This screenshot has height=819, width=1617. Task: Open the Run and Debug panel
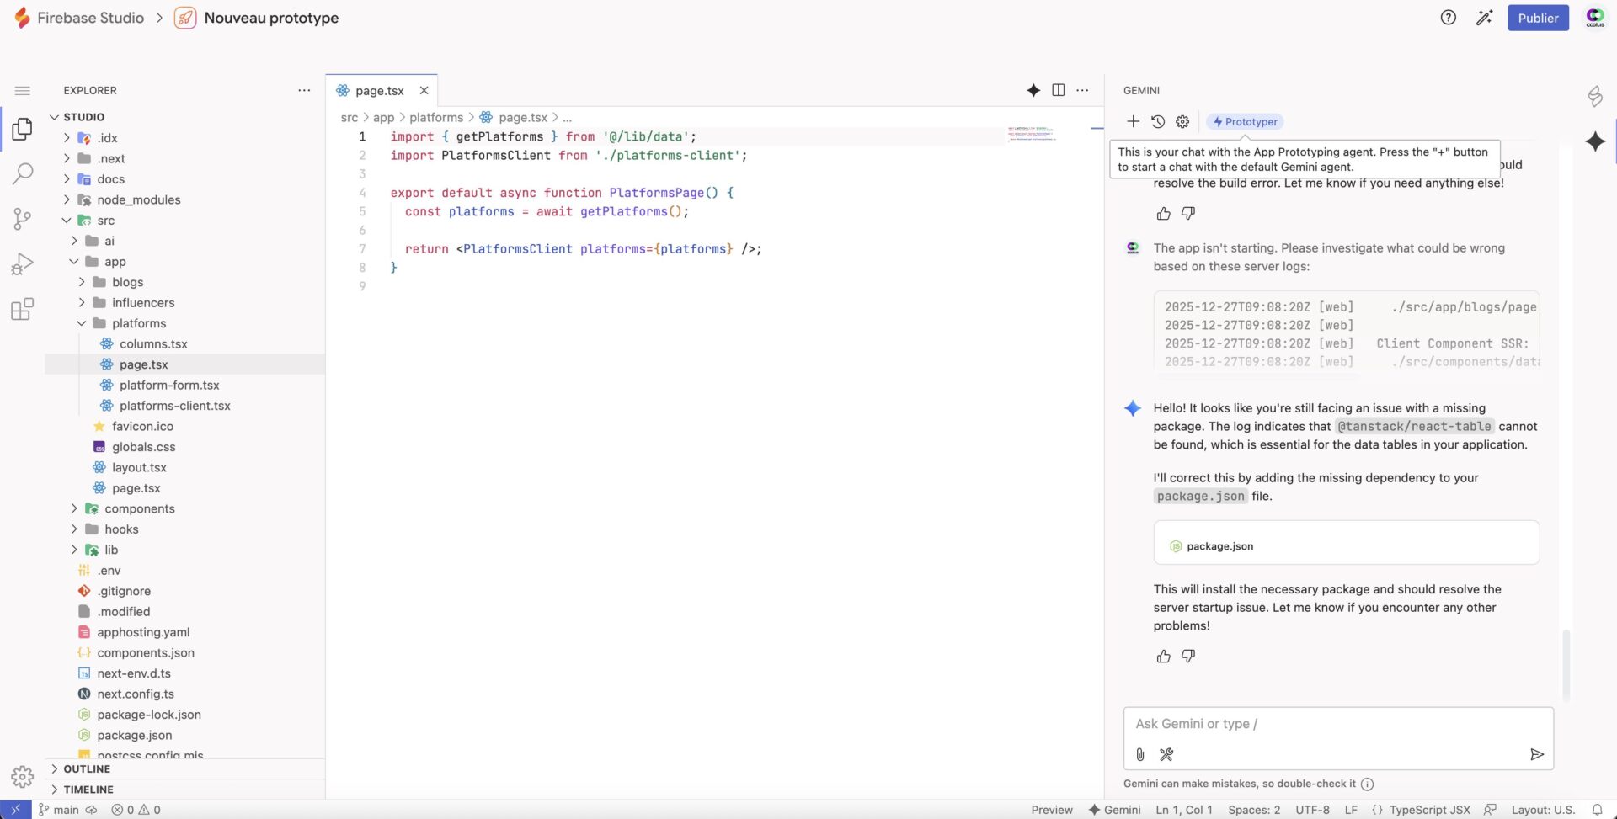point(22,263)
